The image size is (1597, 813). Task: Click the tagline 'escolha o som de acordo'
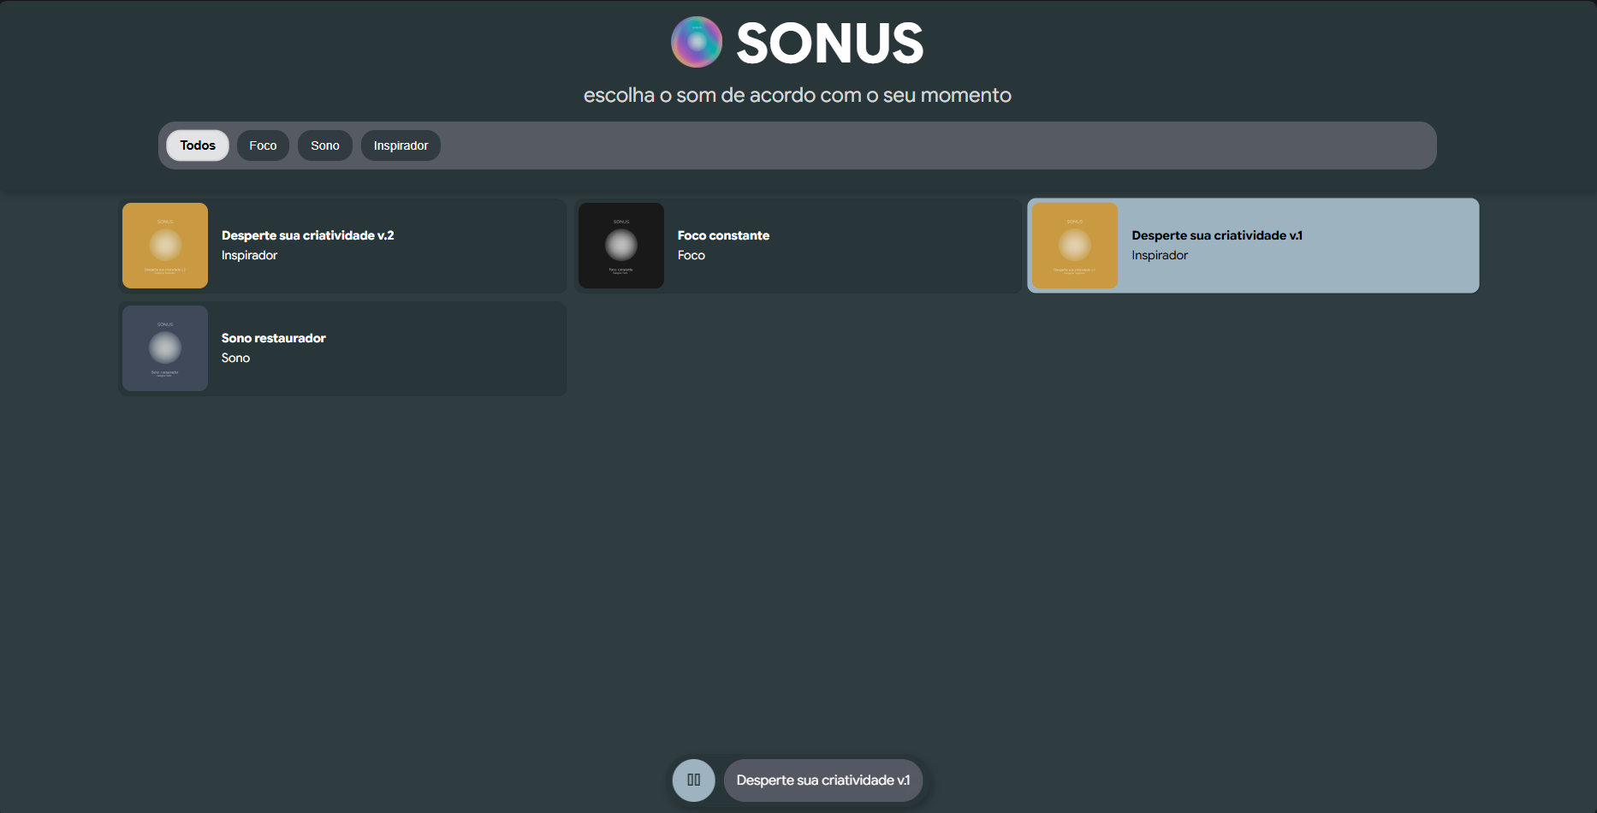pyautogui.click(x=797, y=95)
